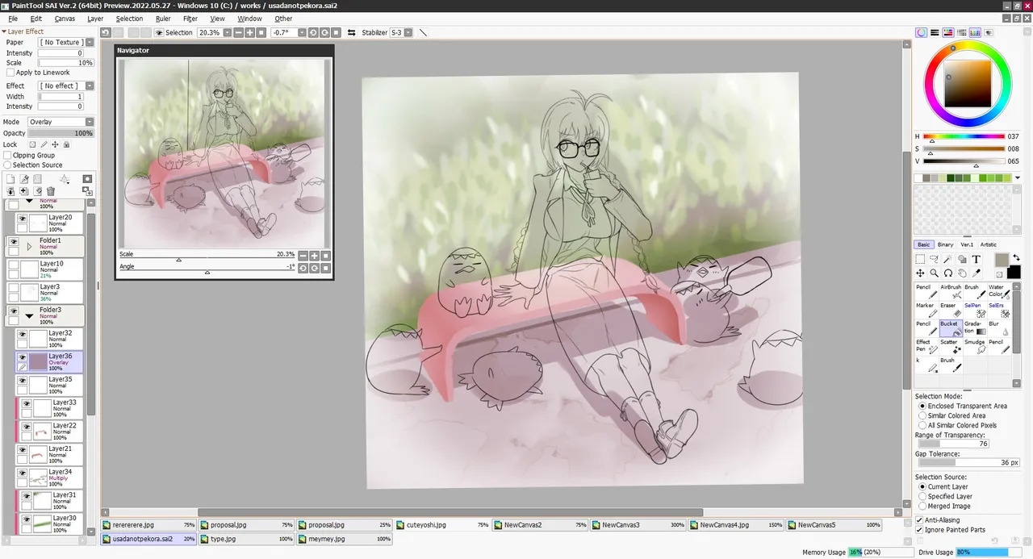Delete the layer with trash icon
The width and height of the screenshot is (1033, 559).
tap(51, 191)
